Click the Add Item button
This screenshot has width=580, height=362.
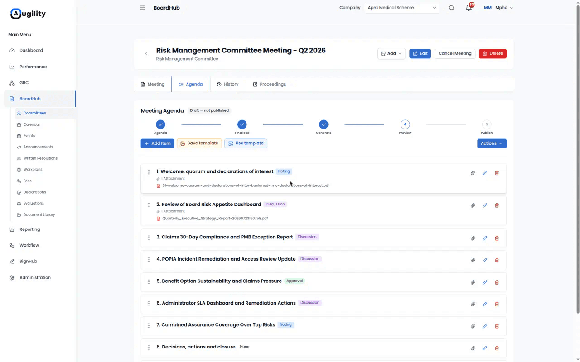click(x=158, y=143)
